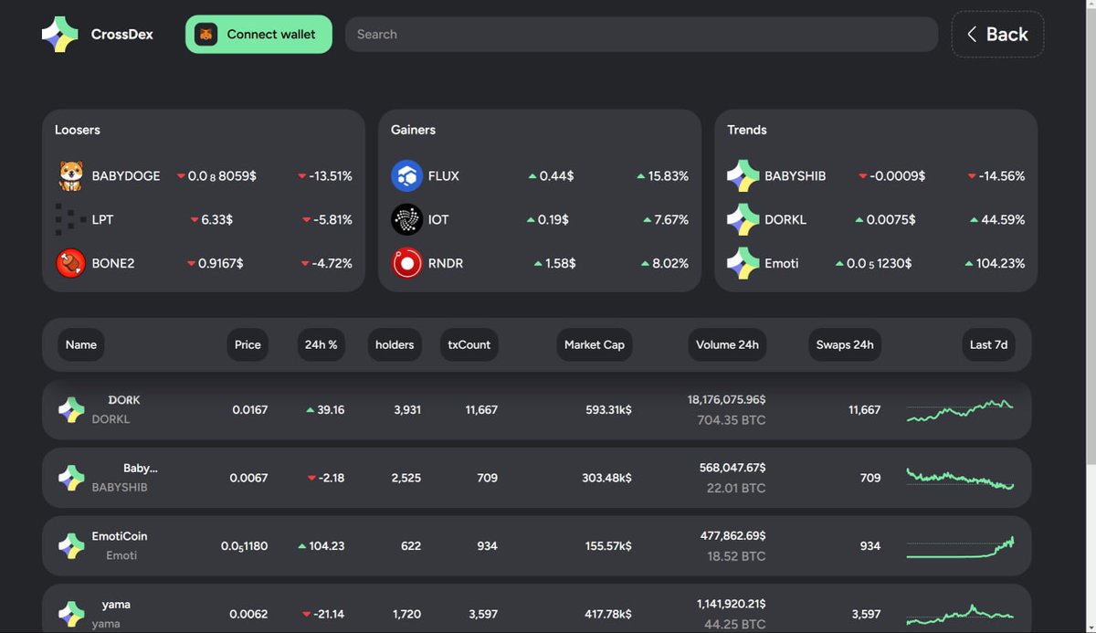
Task: Sort by Name column header
Action: click(x=81, y=344)
